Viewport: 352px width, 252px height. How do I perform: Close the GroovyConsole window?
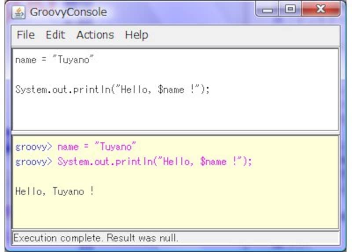[321, 9]
